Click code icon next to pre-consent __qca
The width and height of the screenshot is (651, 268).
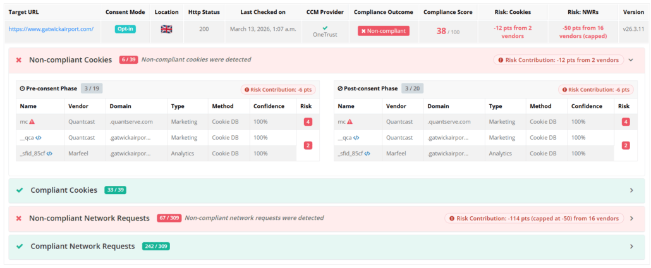click(x=39, y=137)
